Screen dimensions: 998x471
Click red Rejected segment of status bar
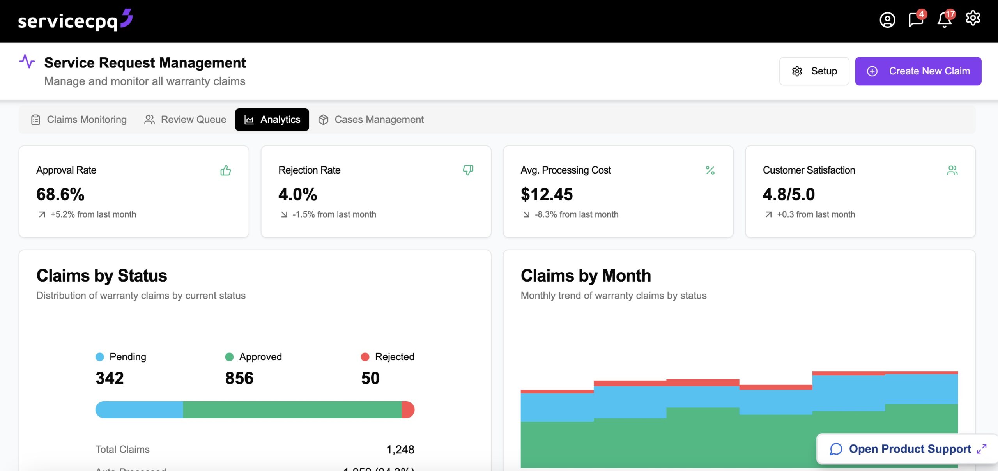(x=408, y=410)
